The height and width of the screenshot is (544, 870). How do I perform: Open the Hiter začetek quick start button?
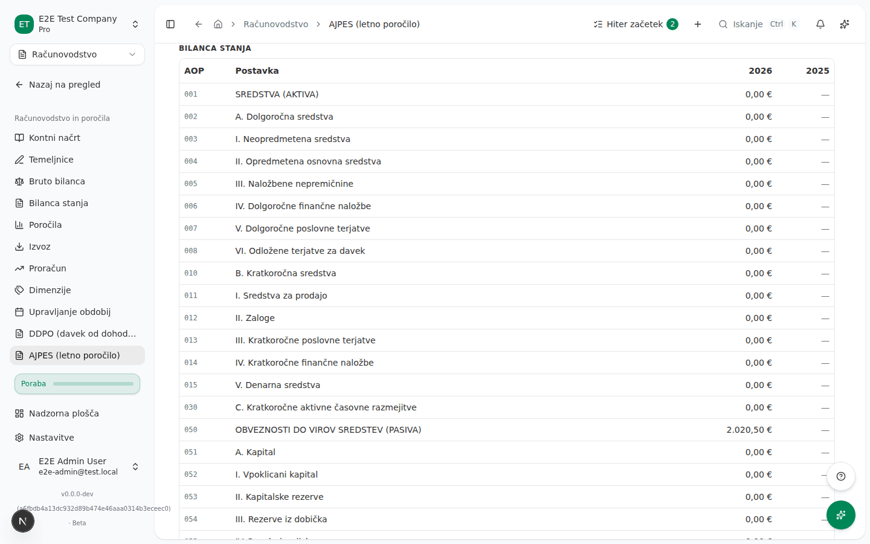[x=636, y=24]
